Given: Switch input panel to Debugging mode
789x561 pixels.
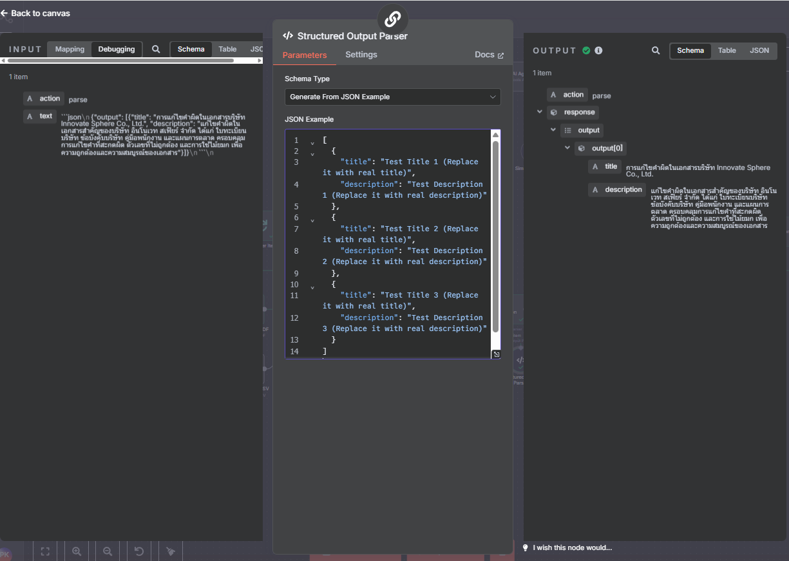Looking at the screenshot, I should point(117,49).
